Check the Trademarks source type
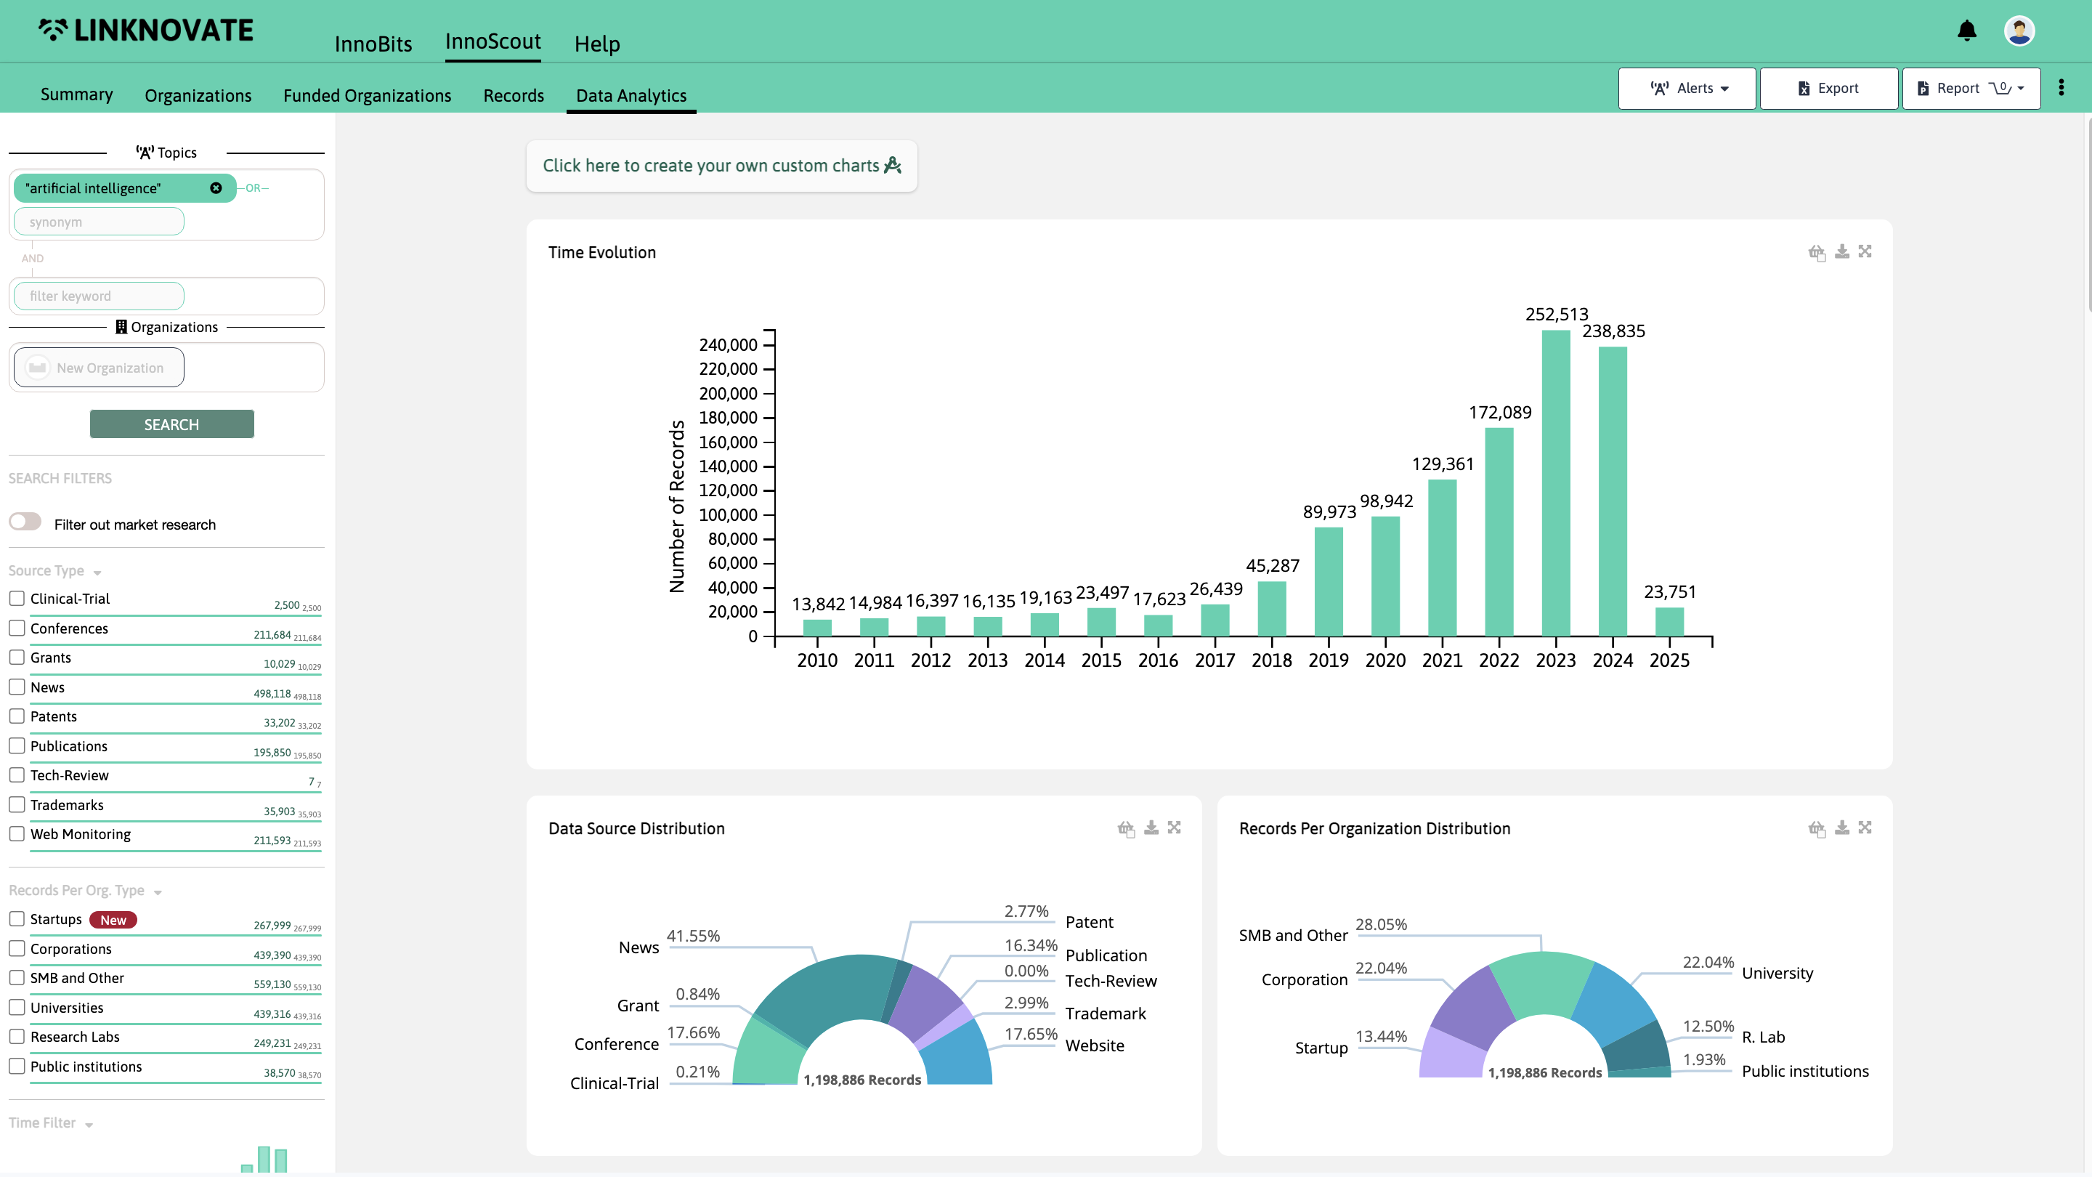 17,805
